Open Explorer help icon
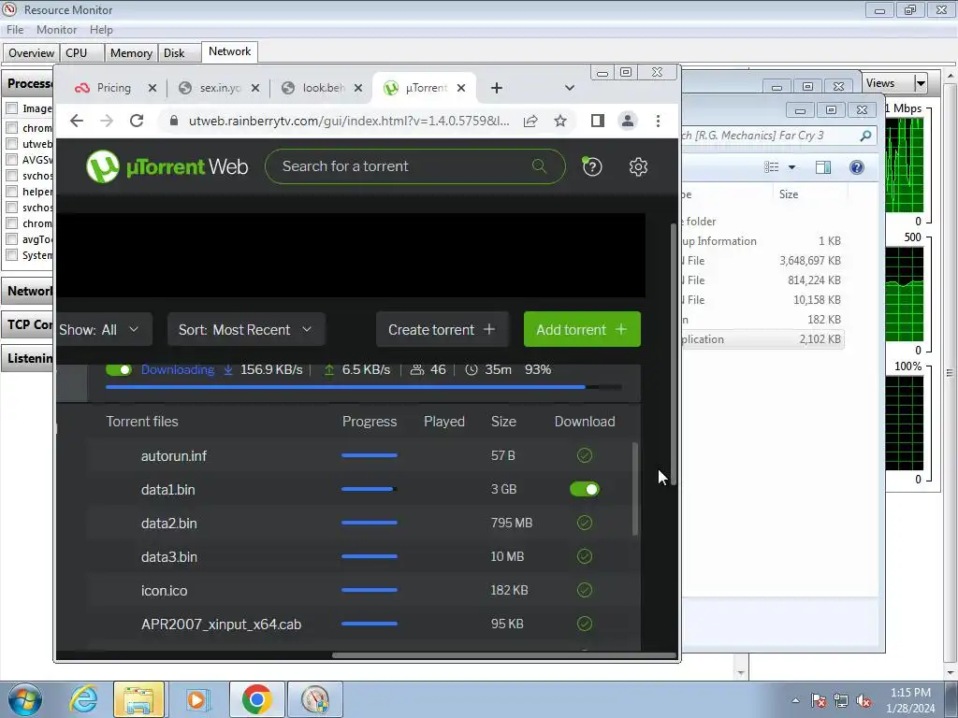 (857, 167)
